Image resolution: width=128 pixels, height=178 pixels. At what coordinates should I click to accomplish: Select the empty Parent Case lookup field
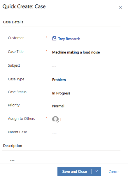point(86,133)
